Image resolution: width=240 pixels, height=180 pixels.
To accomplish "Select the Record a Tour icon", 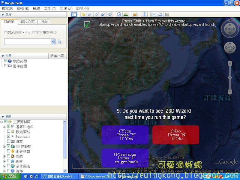I will pyautogui.click(x=110, y=14).
